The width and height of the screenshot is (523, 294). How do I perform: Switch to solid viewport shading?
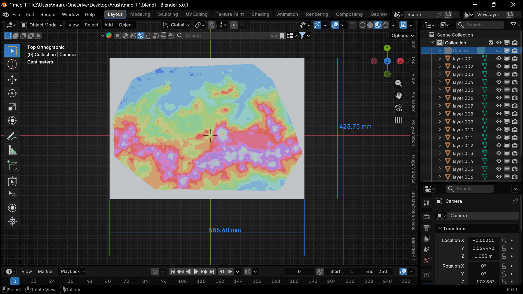(370, 25)
